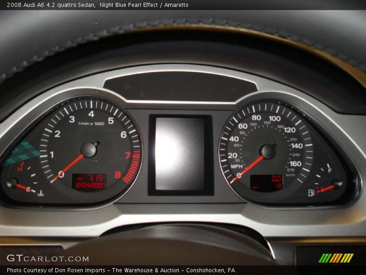The width and height of the screenshot is (366, 275).
Task: Click the GTCARLOT.COM logo text
Action: (x=48, y=258)
